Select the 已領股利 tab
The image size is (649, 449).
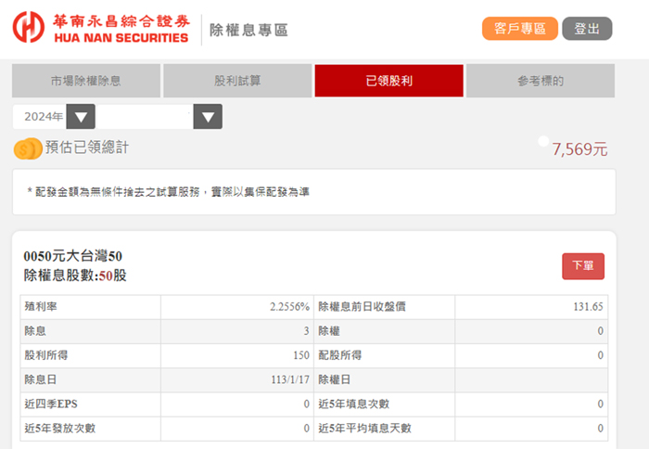(x=389, y=81)
